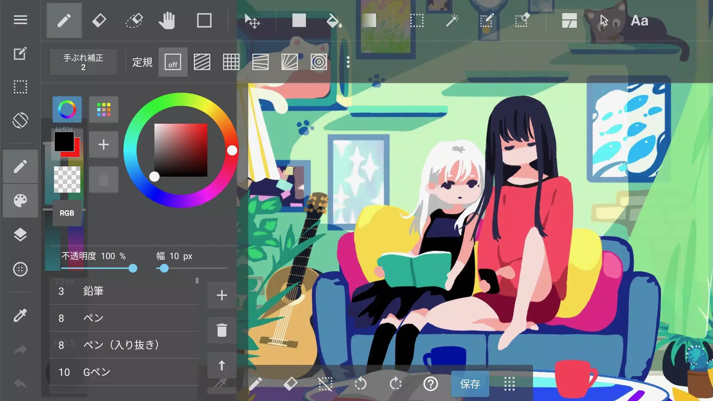The width and height of the screenshot is (713, 401).
Task: Open the extra ruler options menu
Action: [348, 62]
